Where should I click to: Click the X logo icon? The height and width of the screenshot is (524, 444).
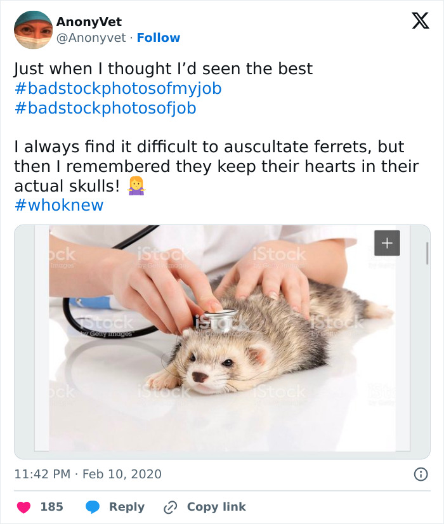pos(420,21)
